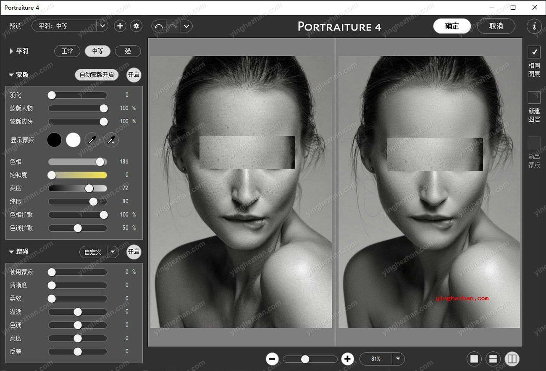The width and height of the screenshot is (546, 371).
Task: Click the 预设 label
Action: (15, 26)
